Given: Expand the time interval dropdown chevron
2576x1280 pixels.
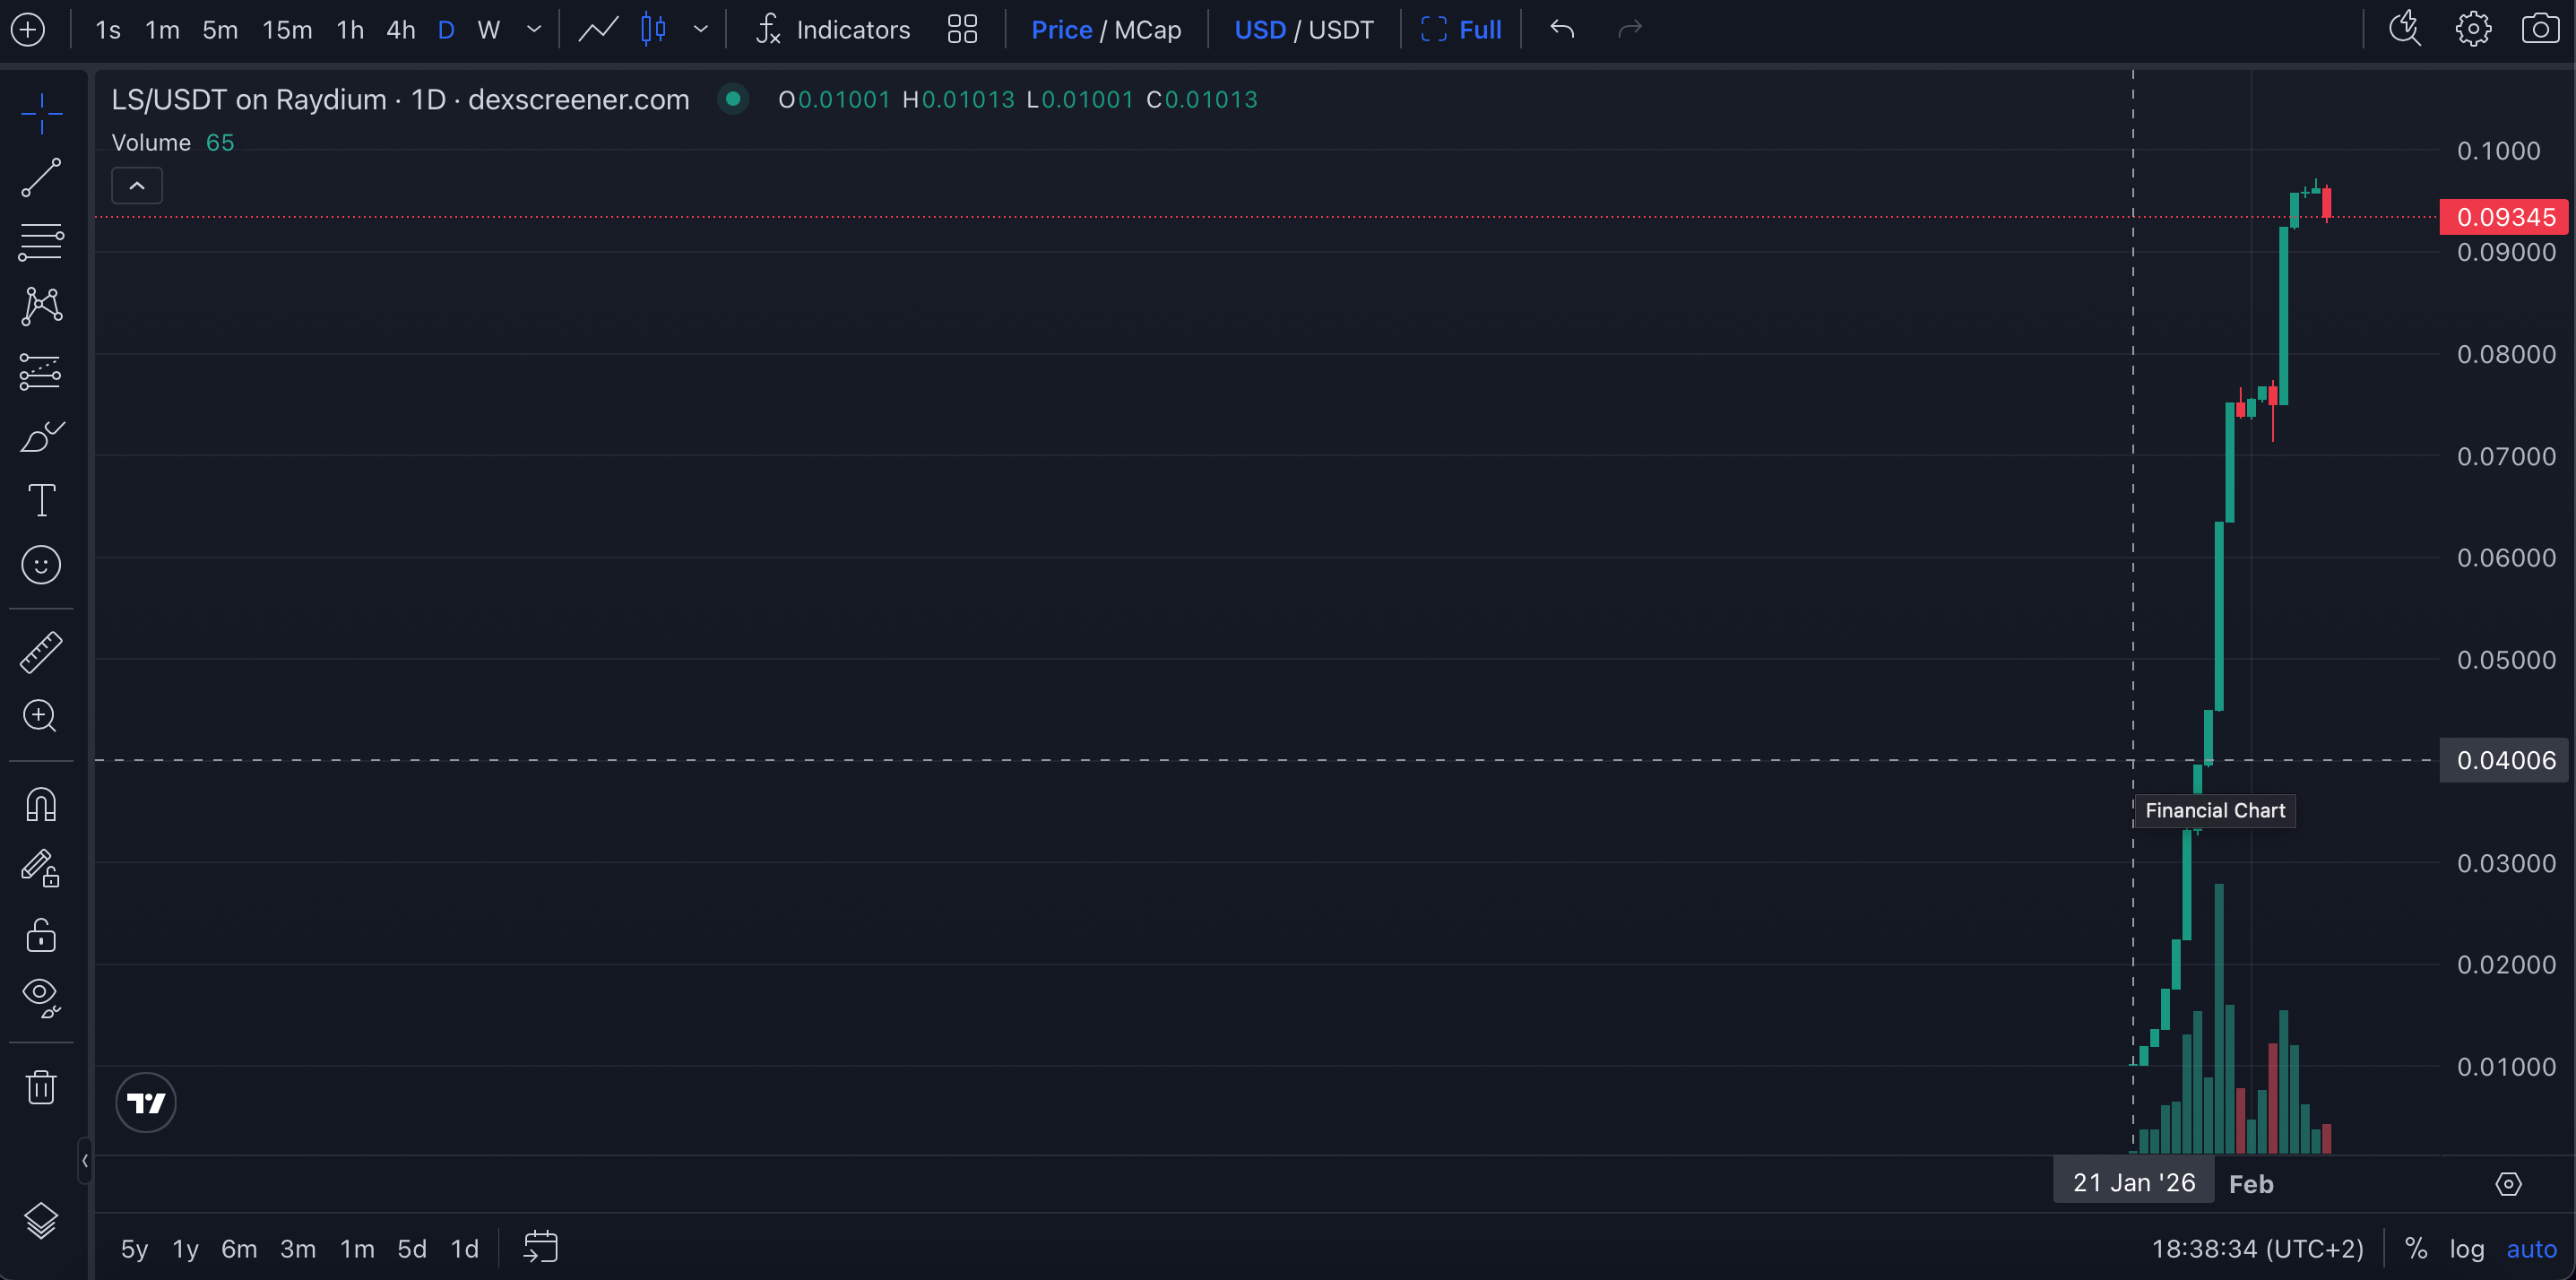Looking at the screenshot, I should pos(534,29).
